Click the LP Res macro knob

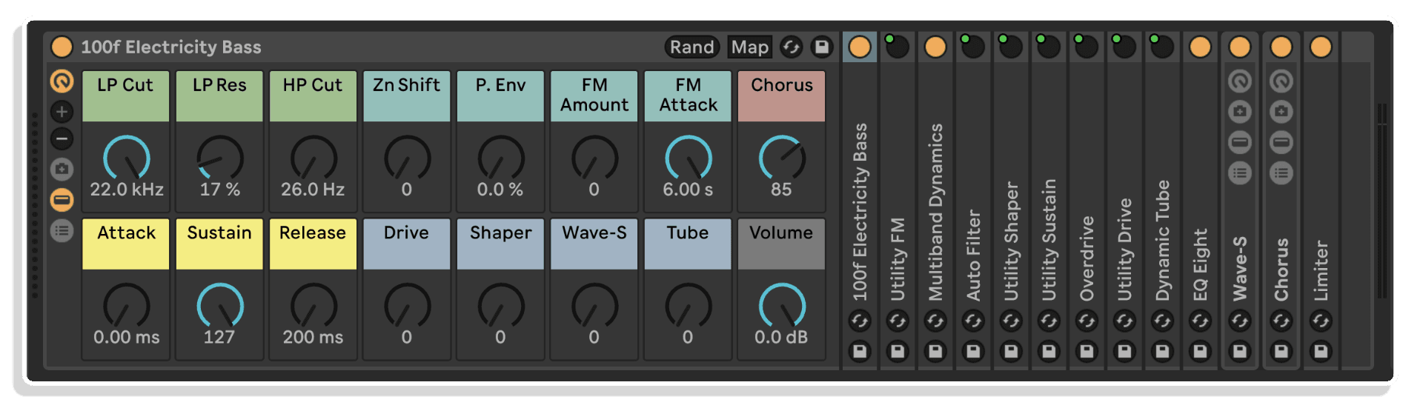click(x=219, y=158)
